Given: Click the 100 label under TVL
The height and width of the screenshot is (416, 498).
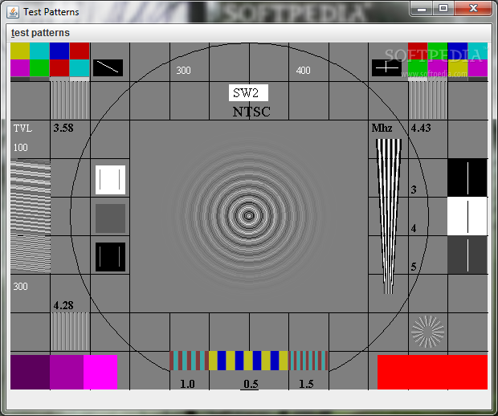Looking at the screenshot, I should 20,147.
